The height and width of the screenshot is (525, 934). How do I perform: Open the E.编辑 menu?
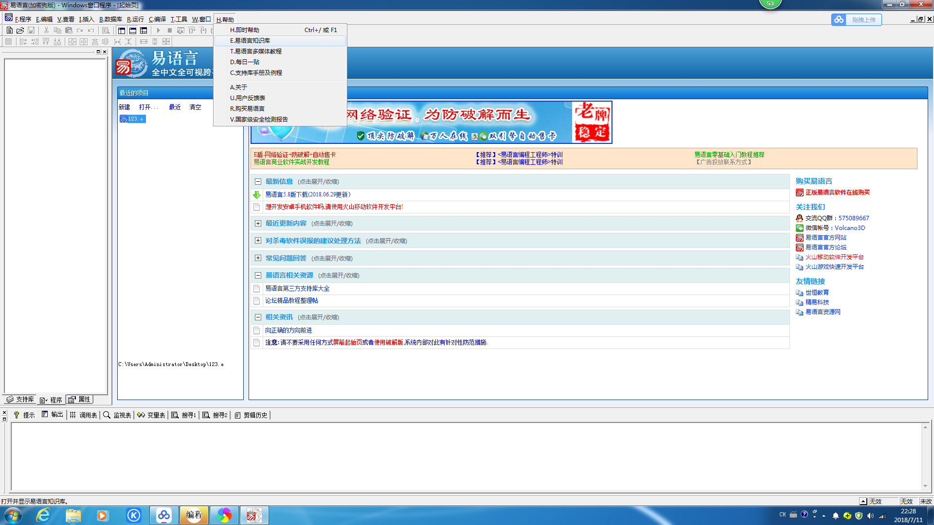click(x=44, y=19)
